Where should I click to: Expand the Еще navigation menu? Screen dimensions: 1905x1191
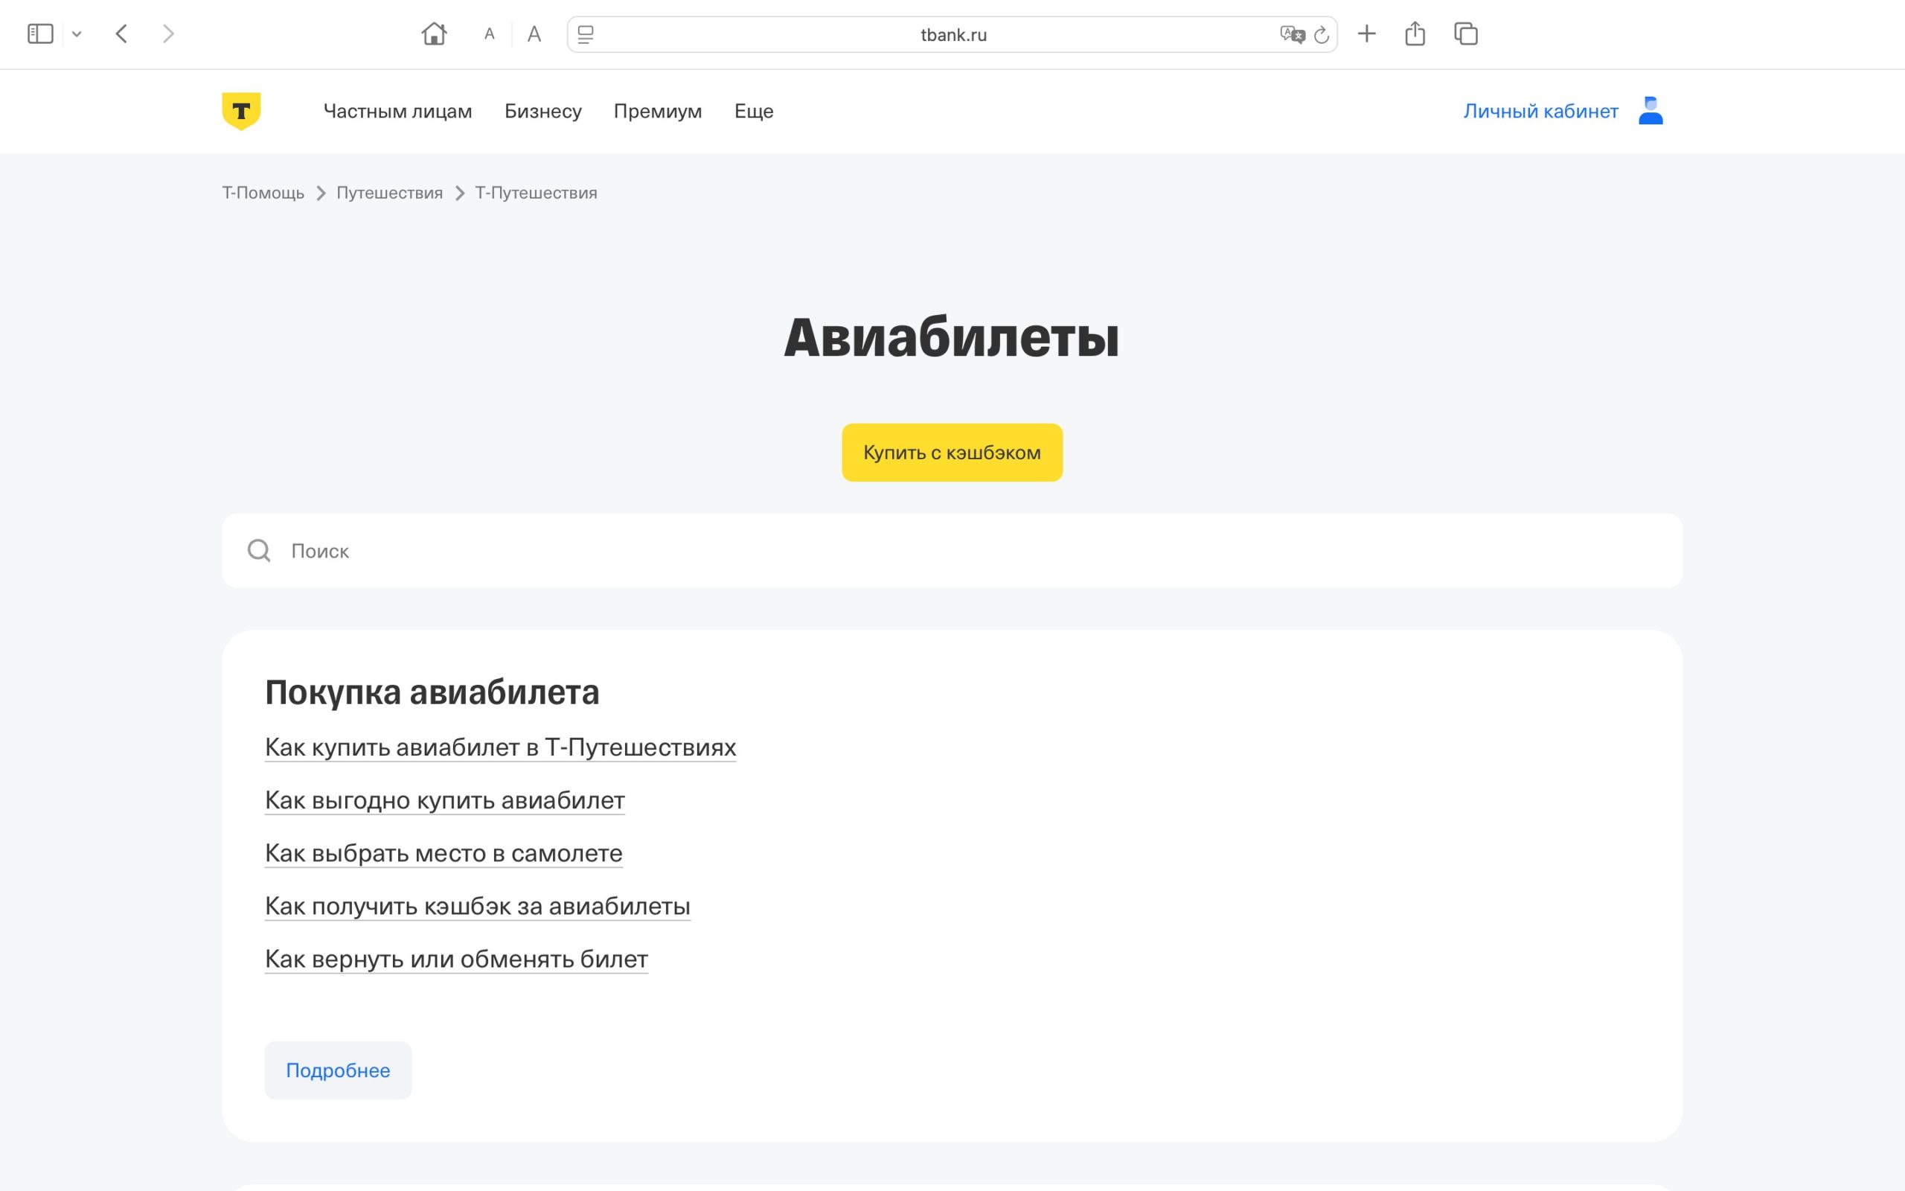(753, 111)
